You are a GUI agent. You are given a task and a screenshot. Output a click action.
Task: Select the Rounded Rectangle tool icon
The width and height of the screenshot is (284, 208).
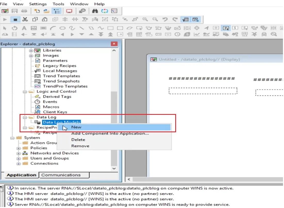[x=120, y=28]
